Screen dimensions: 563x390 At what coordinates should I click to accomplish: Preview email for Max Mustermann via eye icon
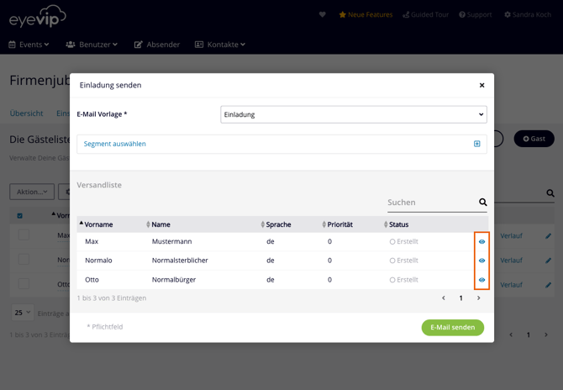pyautogui.click(x=481, y=241)
